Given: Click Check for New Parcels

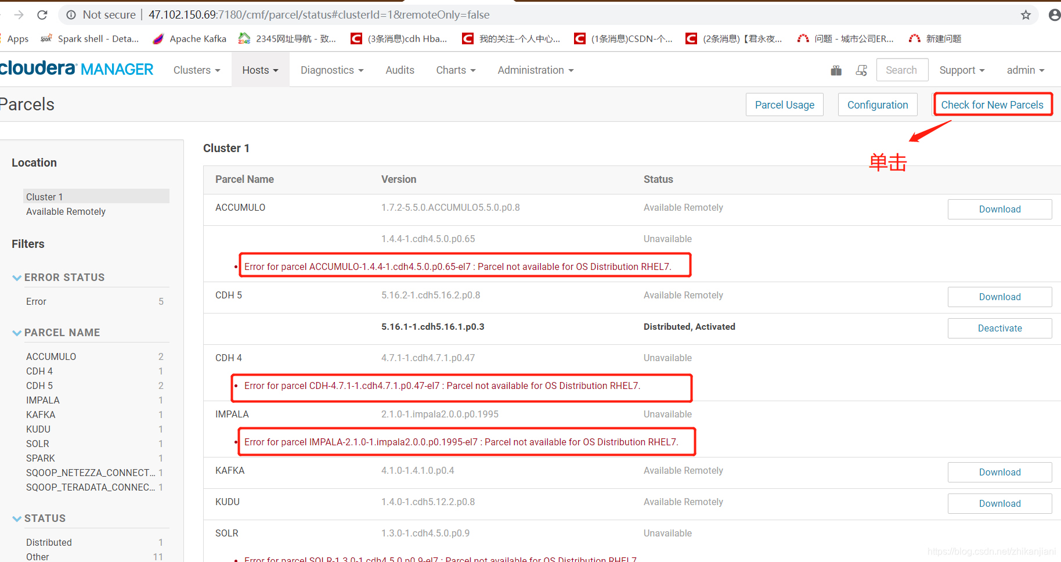Looking at the screenshot, I should pos(992,105).
